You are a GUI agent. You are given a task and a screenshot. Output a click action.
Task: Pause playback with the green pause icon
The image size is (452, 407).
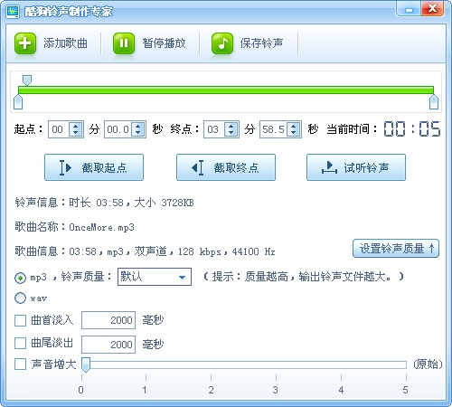[124, 43]
